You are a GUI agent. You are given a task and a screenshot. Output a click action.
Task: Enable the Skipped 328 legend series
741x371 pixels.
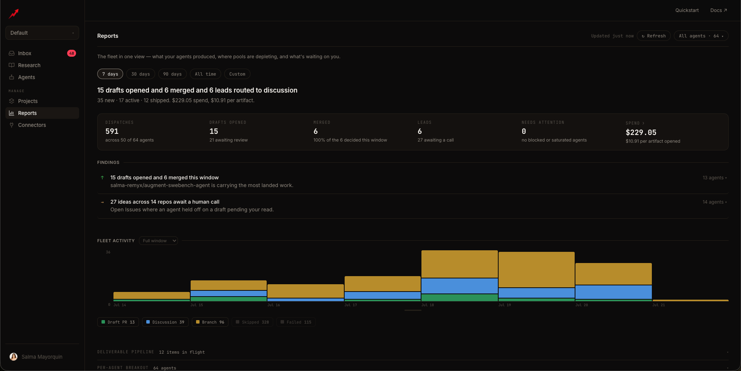pos(252,322)
